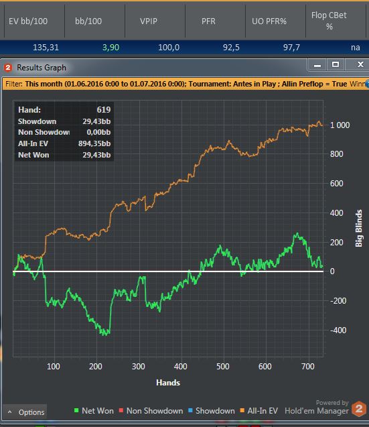Toggle the Non Showdown legend entry
The height and width of the screenshot is (427, 369).
tap(151, 411)
